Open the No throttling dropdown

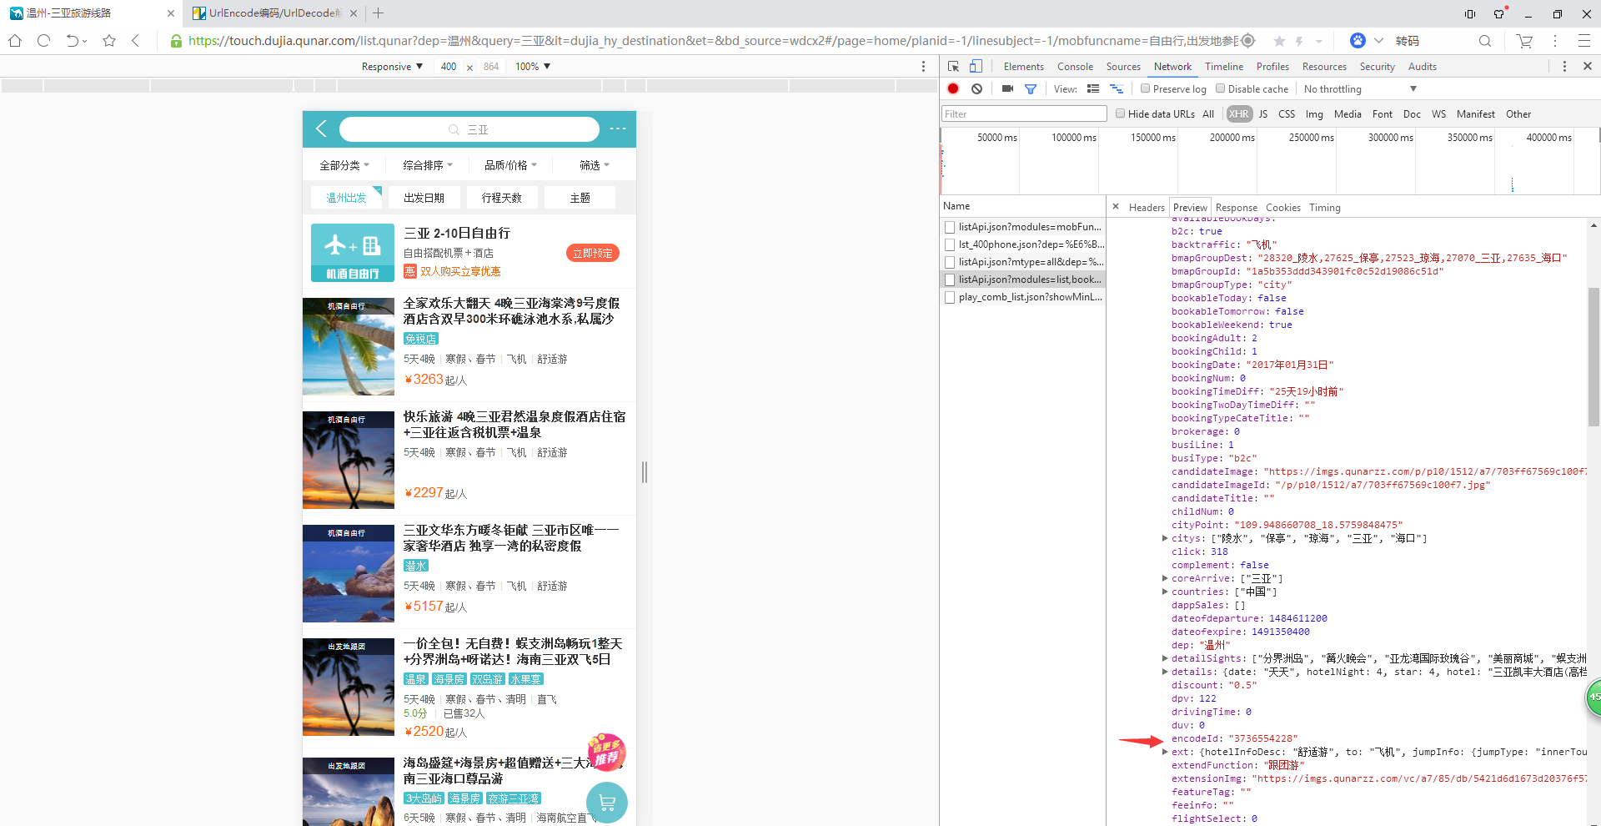click(x=1359, y=89)
